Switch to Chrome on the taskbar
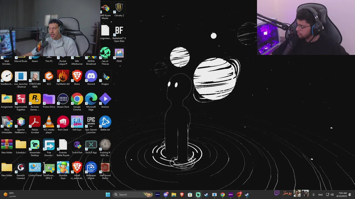The width and height of the screenshot is (355, 199). (222, 195)
